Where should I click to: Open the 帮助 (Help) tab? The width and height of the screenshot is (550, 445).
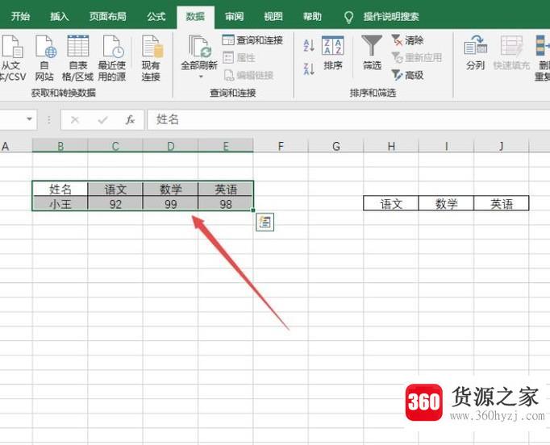coord(312,16)
